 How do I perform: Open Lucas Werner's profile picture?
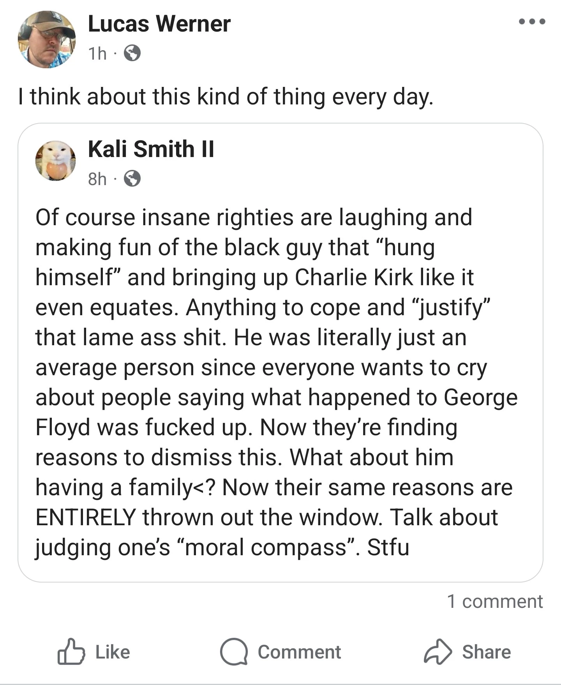point(47,39)
